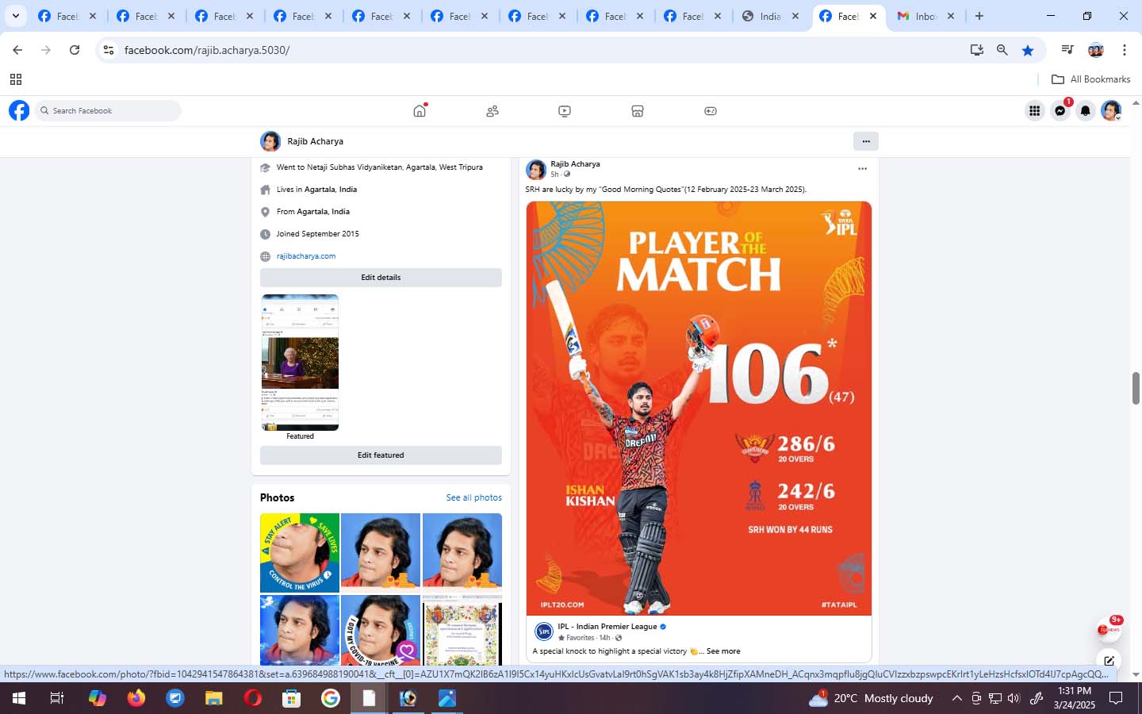Image resolution: width=1142 pixels, height=714 pixels.
Task: Open Chrome three-dot menu
Action: click(x=1125, y=50)
